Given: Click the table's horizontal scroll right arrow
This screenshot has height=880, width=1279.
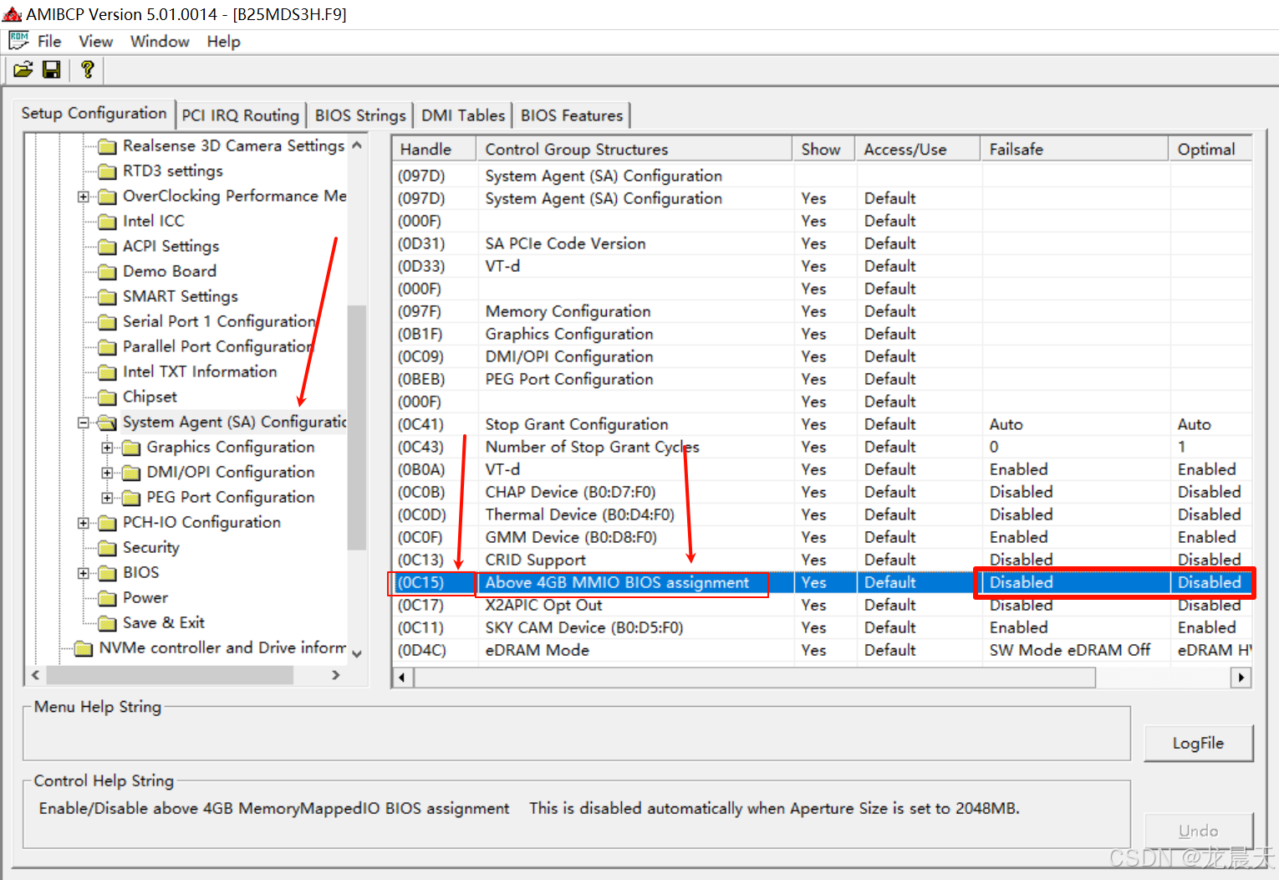Looking at the screenshot, I should tap(1241, 678).
